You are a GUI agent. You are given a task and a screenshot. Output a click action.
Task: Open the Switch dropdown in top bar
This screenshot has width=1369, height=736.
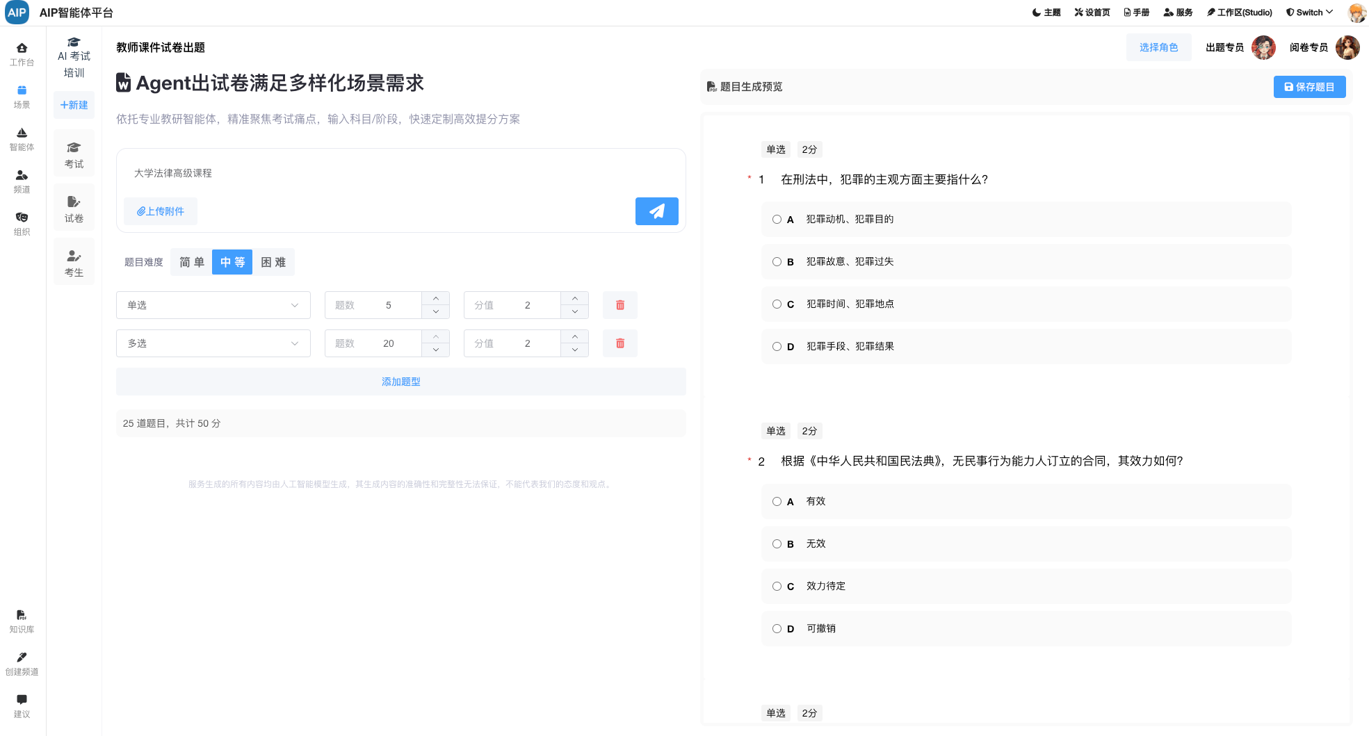click(x=1309, y=13)
